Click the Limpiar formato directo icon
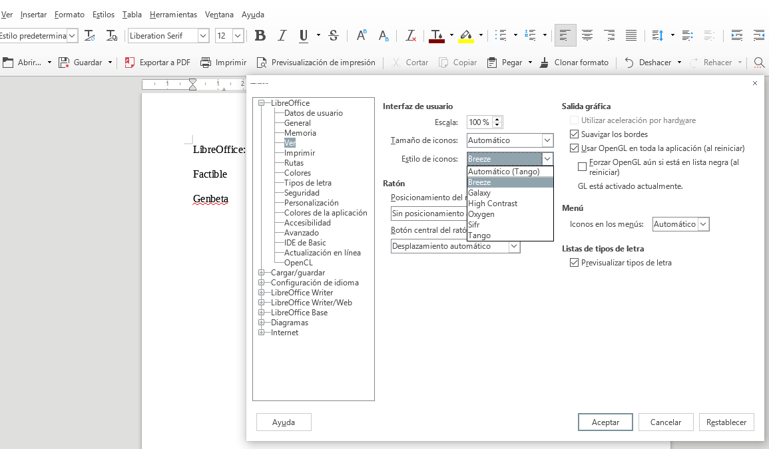 [x=411, y=37]
